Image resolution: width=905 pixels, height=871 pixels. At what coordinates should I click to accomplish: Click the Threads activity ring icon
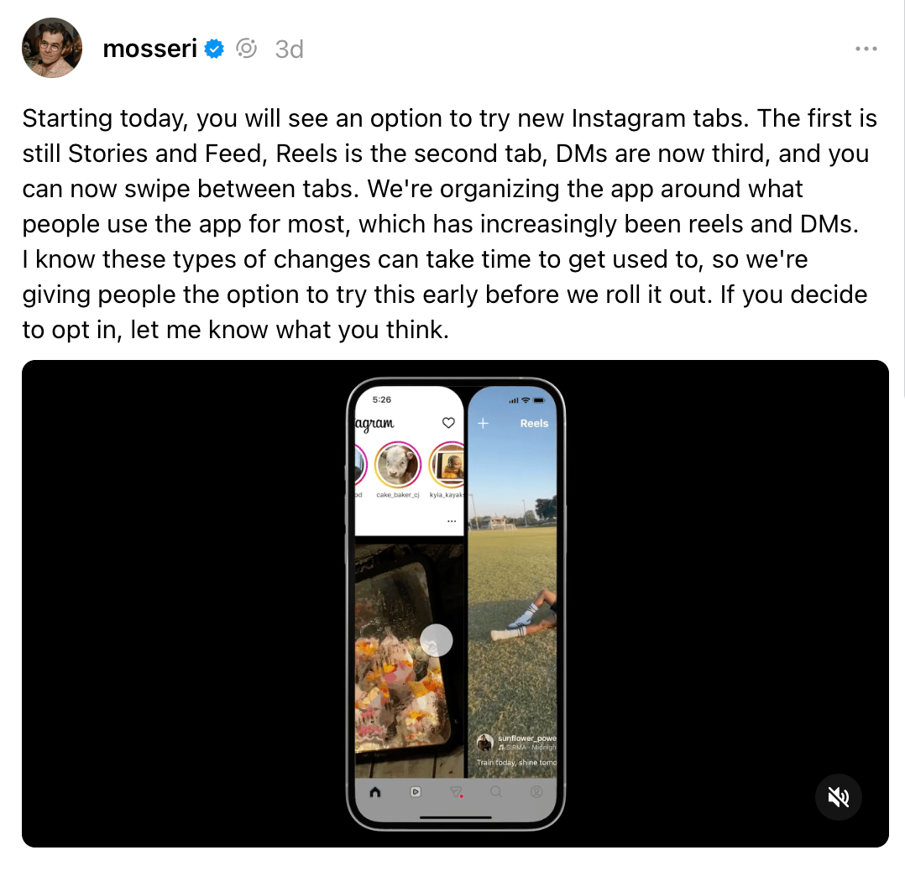click(x=247, y=49)
